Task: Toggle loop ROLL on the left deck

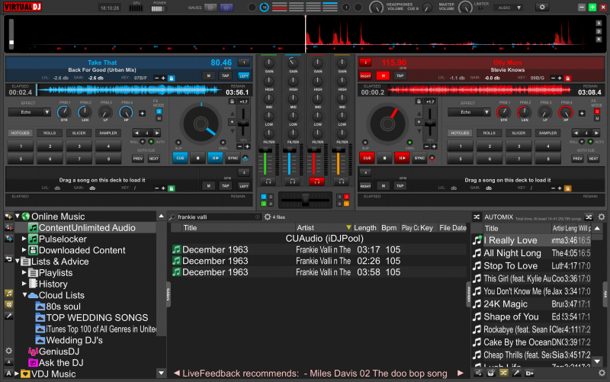Action: coord(143,142)
